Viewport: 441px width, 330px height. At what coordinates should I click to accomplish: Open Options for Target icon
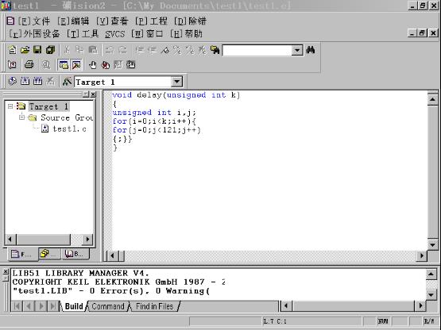pos(67,82)
